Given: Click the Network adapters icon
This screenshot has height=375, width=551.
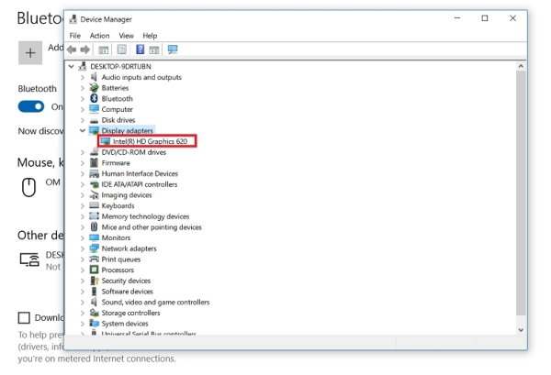Looking at the screenshot, I should coord(94,248).
